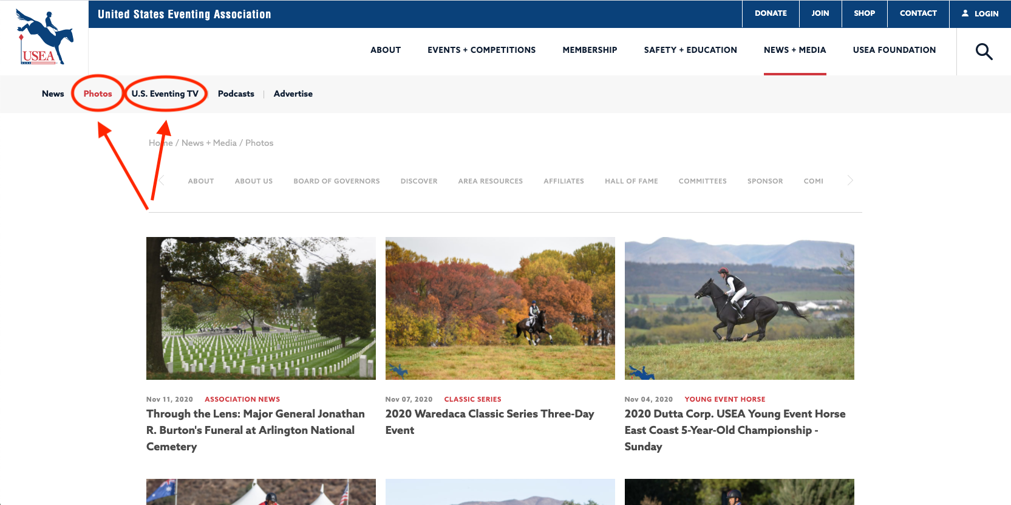Go to U.S. Eventing TV
Screen dimensions: 1011x505
click(x=165, y=94)
